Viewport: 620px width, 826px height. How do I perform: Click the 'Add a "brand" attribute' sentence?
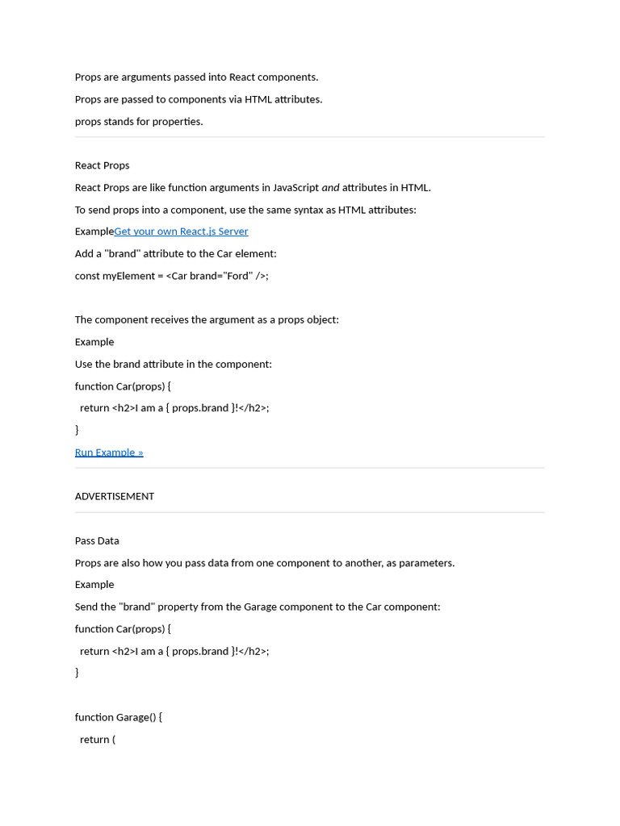pos(175,254)
